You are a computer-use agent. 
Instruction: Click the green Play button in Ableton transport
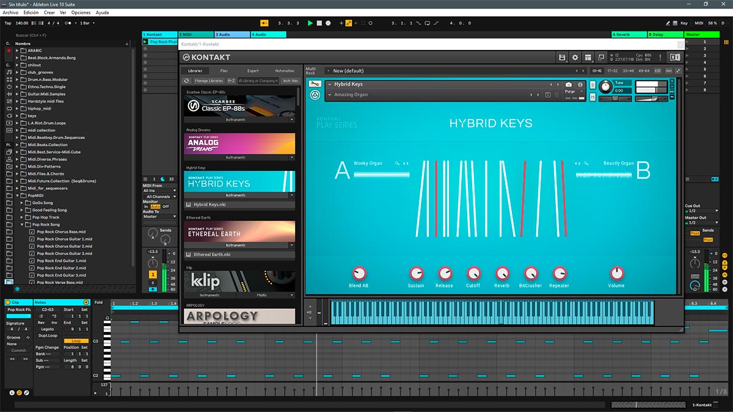point(310,23)
